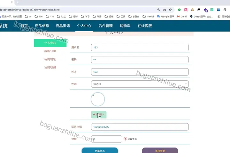Open 后台管理 navigation item

[105, 26]
